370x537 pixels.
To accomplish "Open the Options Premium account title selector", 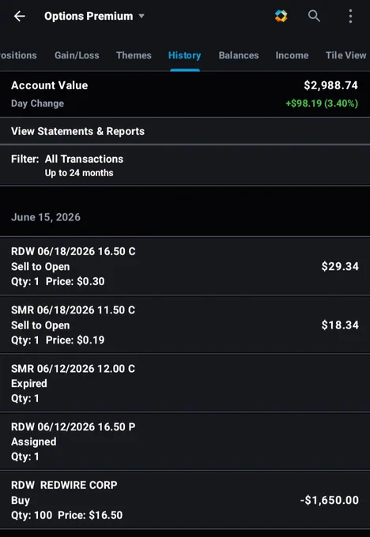I will pyautogui.click(x=89, y=16).
